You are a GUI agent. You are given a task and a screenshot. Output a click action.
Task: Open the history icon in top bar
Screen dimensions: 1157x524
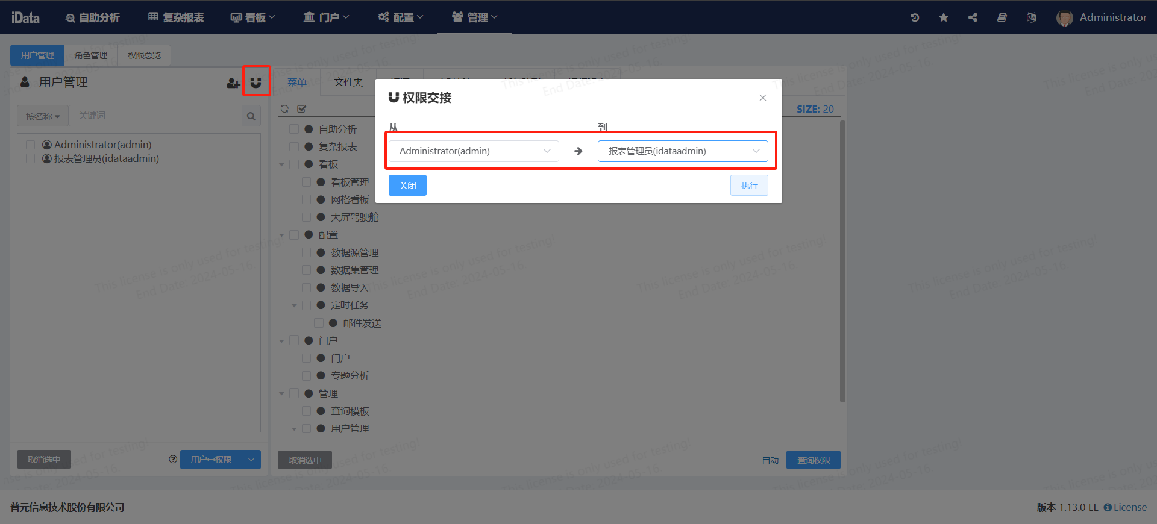(914, 17)
